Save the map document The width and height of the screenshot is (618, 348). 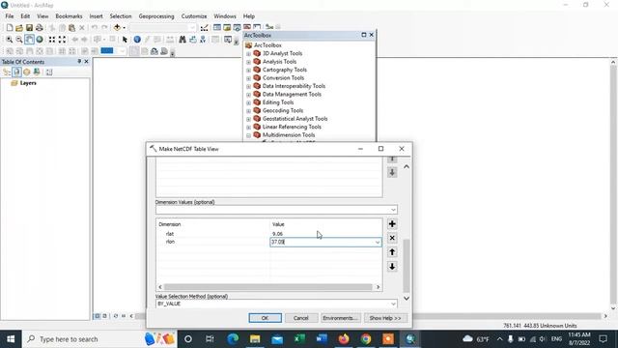[29, 28]
